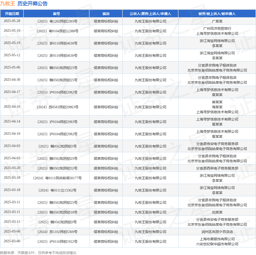Image resolution: width=256 pixels, height=255 pixels.
Task: Click 上海寻梦信息技术有限公司 in the 2025-04-10 row
Action: (217, 131)
